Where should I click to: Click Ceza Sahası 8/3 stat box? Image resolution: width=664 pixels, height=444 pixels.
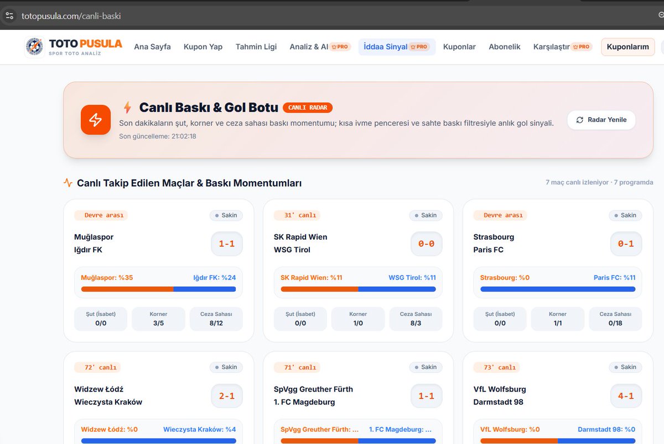[416, 319]
